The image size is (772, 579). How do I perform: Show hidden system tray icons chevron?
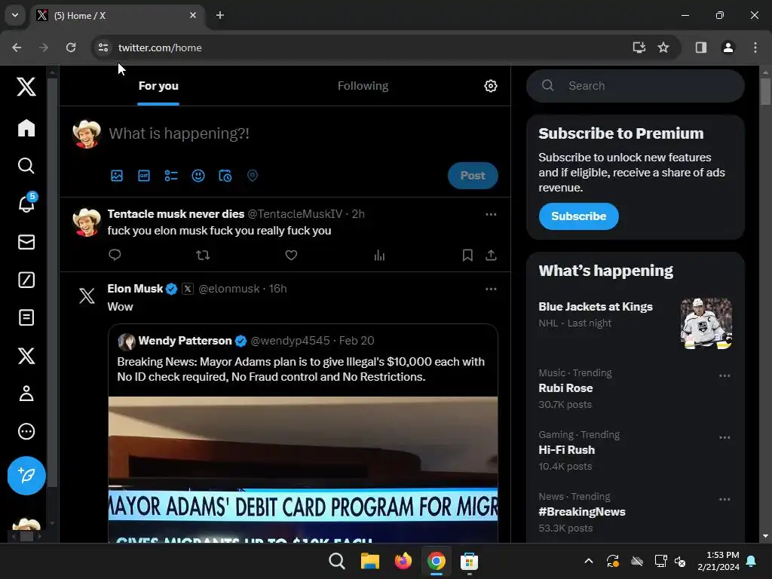588,561
